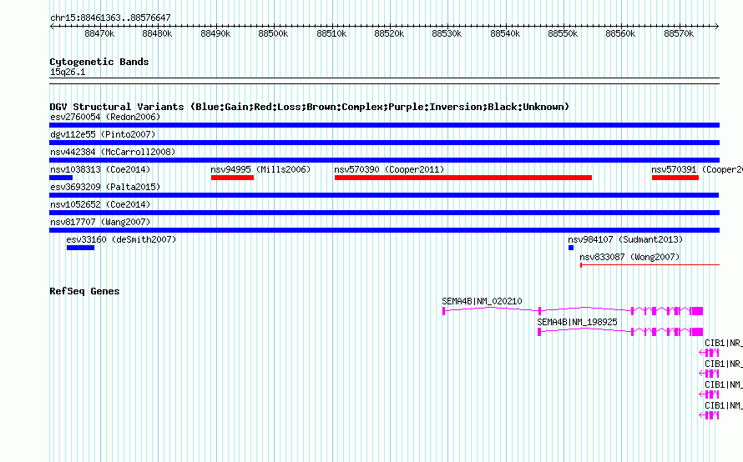Open variant nsv1052652 (Coe2014) label
Image resolution: width=743 pixels, height=462 pixels.
(x=100, y=204)
